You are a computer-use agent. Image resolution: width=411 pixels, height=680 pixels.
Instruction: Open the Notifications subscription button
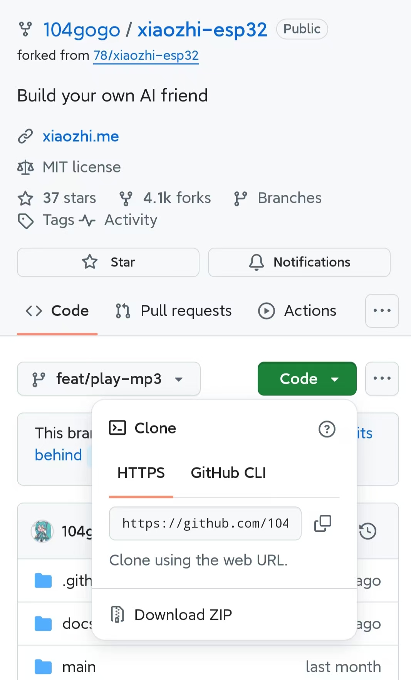[x=299, y=262]
